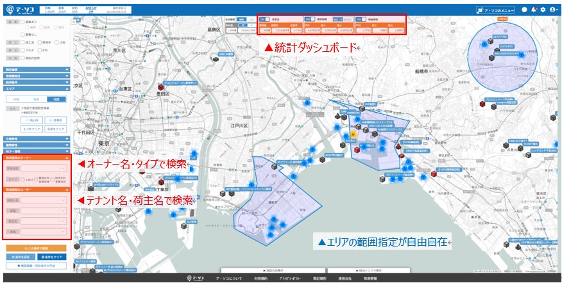Click the red warehouse marker near 墨田区
Viewport: 562px width, 283px height.
(x=161, y=87)
